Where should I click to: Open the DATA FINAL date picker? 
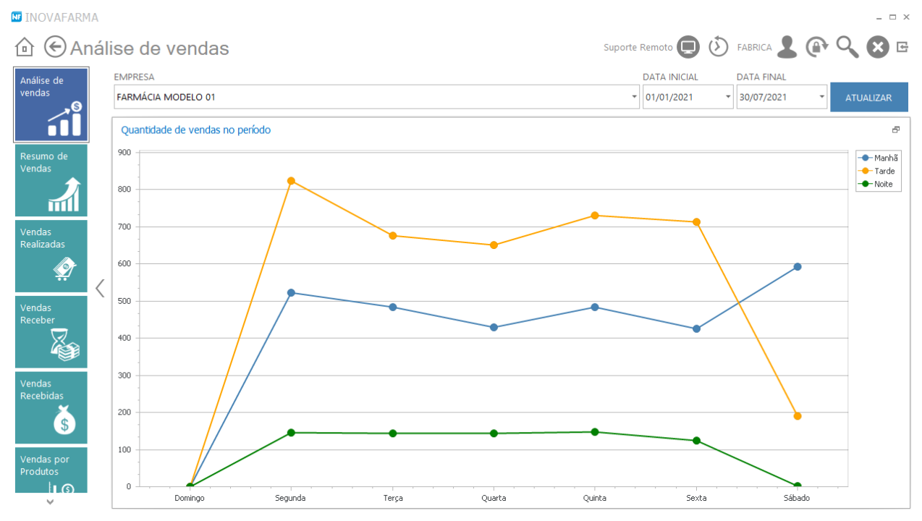[x=821, y=97]
